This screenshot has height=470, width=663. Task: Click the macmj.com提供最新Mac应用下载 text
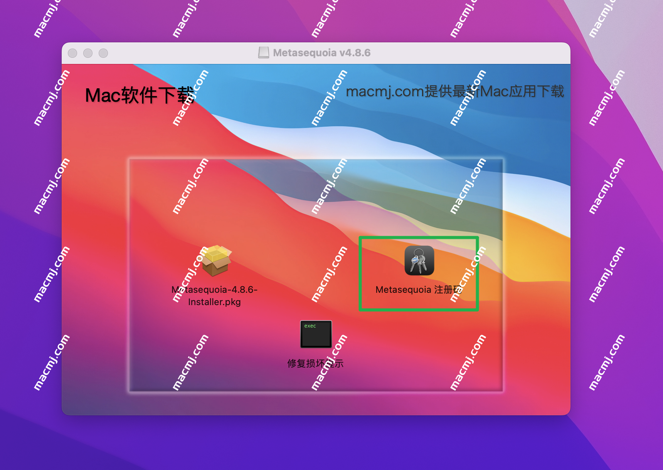coord(455,92)
